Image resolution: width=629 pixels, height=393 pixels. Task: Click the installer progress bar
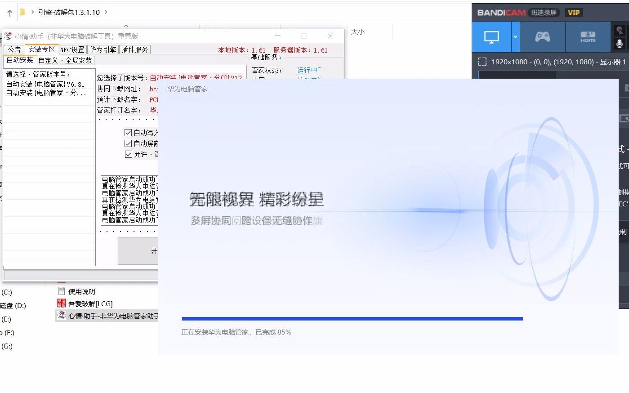click(x=352, y=319)
